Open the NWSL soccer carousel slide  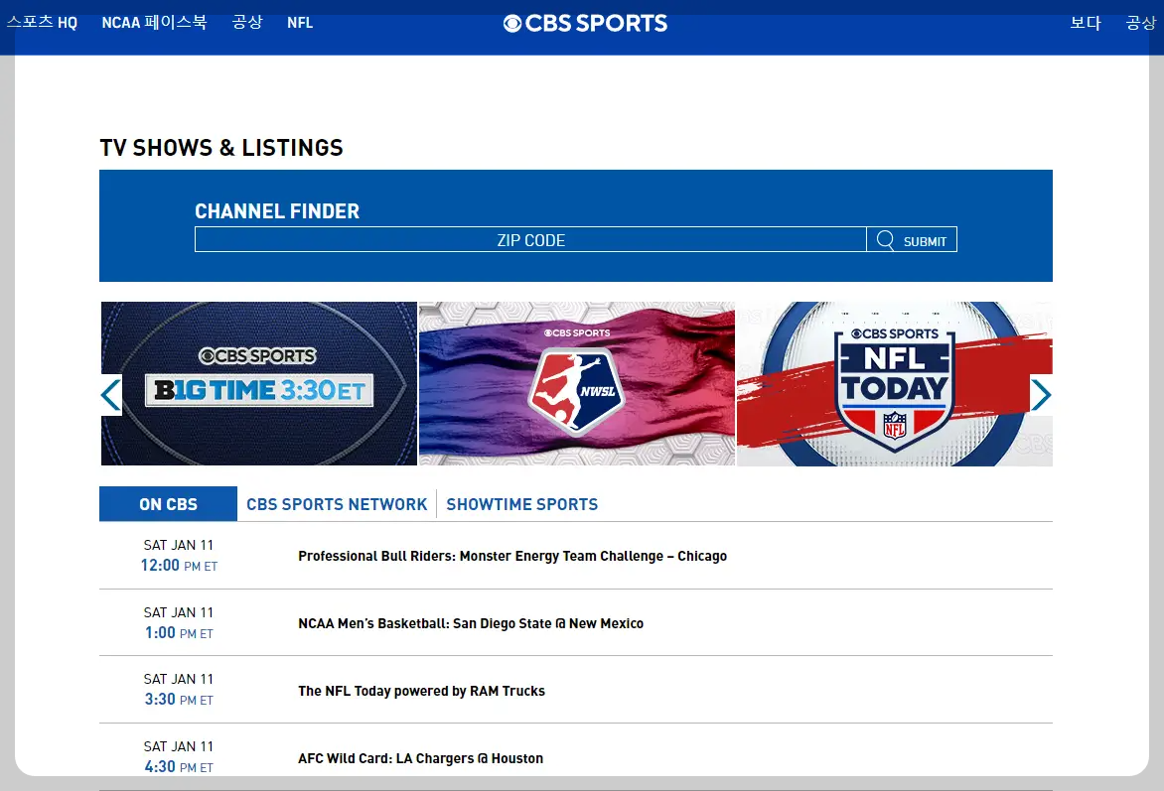click(x=576, y=383)
